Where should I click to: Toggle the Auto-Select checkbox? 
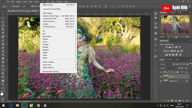[x=10, y=6]
